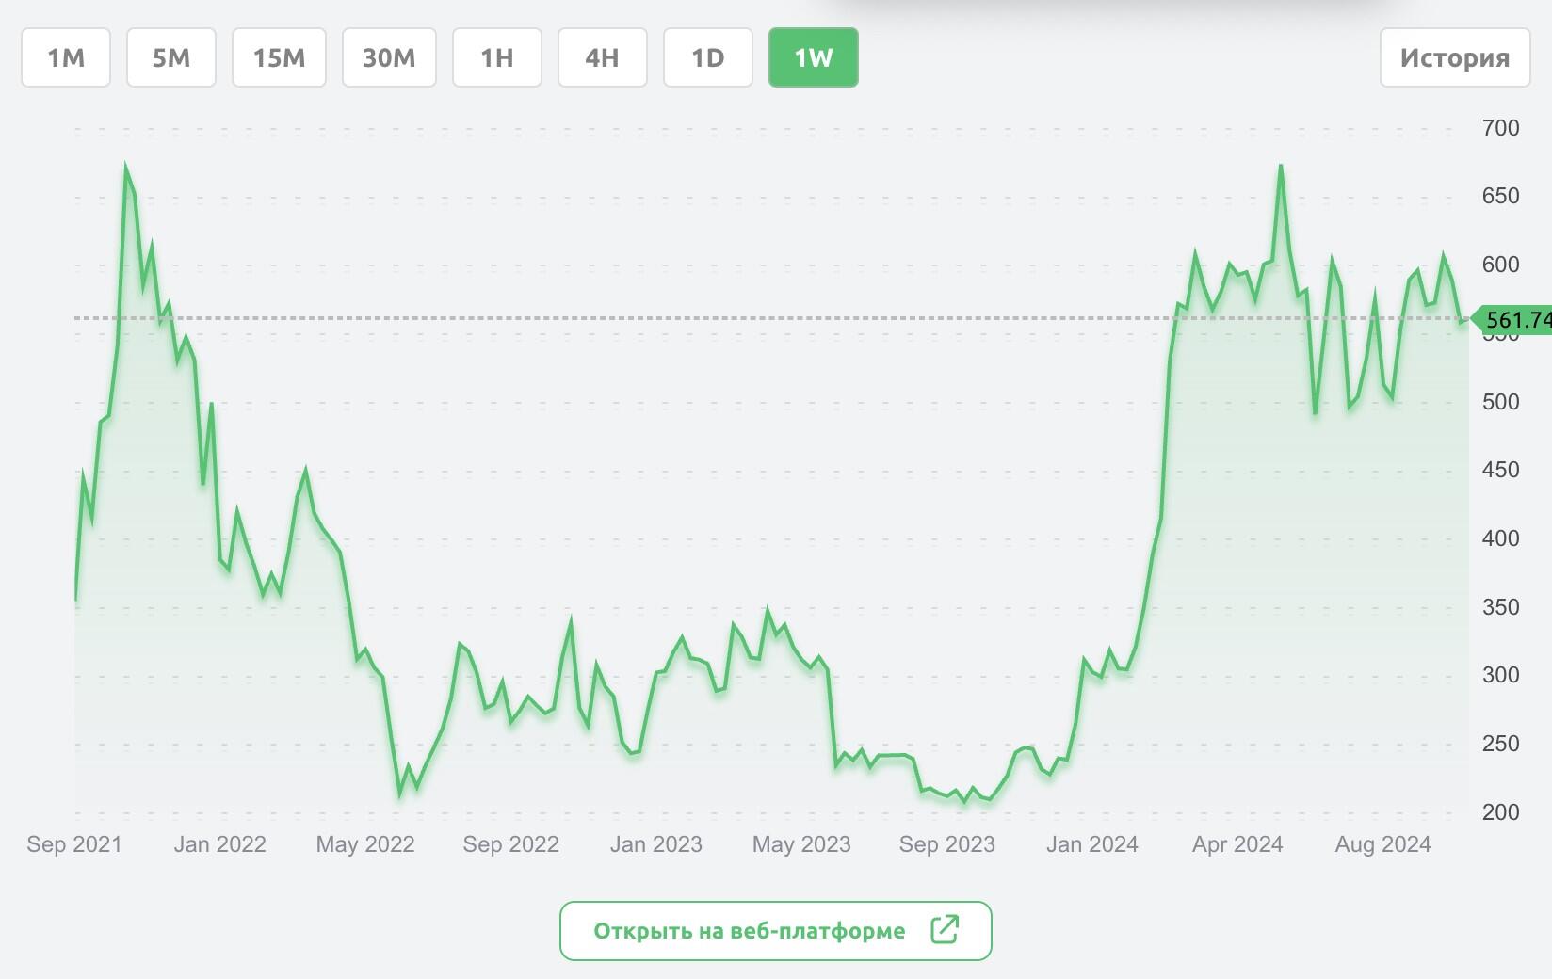The height and width of the screenshot is (979, 1552).
Task: Click the 700 price axis label
Action: 1500,128
